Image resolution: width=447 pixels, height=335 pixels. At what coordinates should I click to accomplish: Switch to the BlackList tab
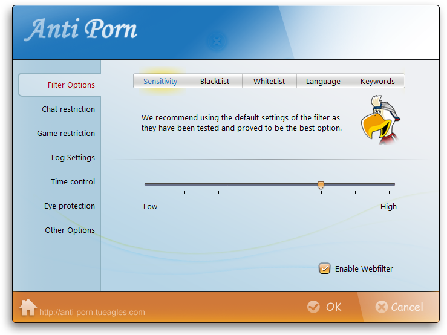tap(215, 81)
